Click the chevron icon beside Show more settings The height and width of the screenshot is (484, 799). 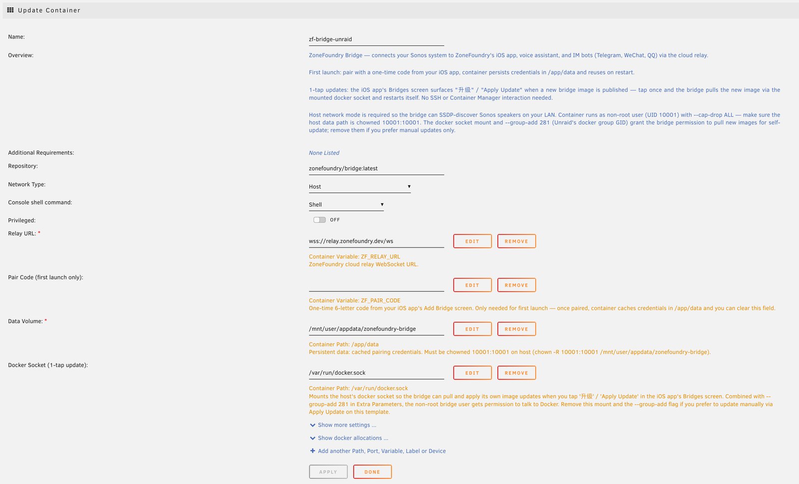[313, 425]
